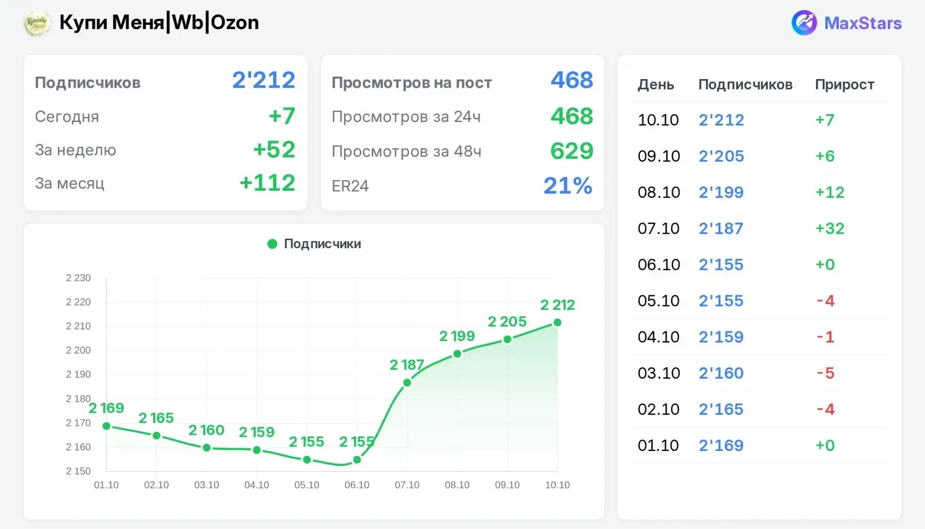
Task: Click subscriber value 2'169 in the 01.10 table row
Action: pyautogui.click(x=721, y=445)
